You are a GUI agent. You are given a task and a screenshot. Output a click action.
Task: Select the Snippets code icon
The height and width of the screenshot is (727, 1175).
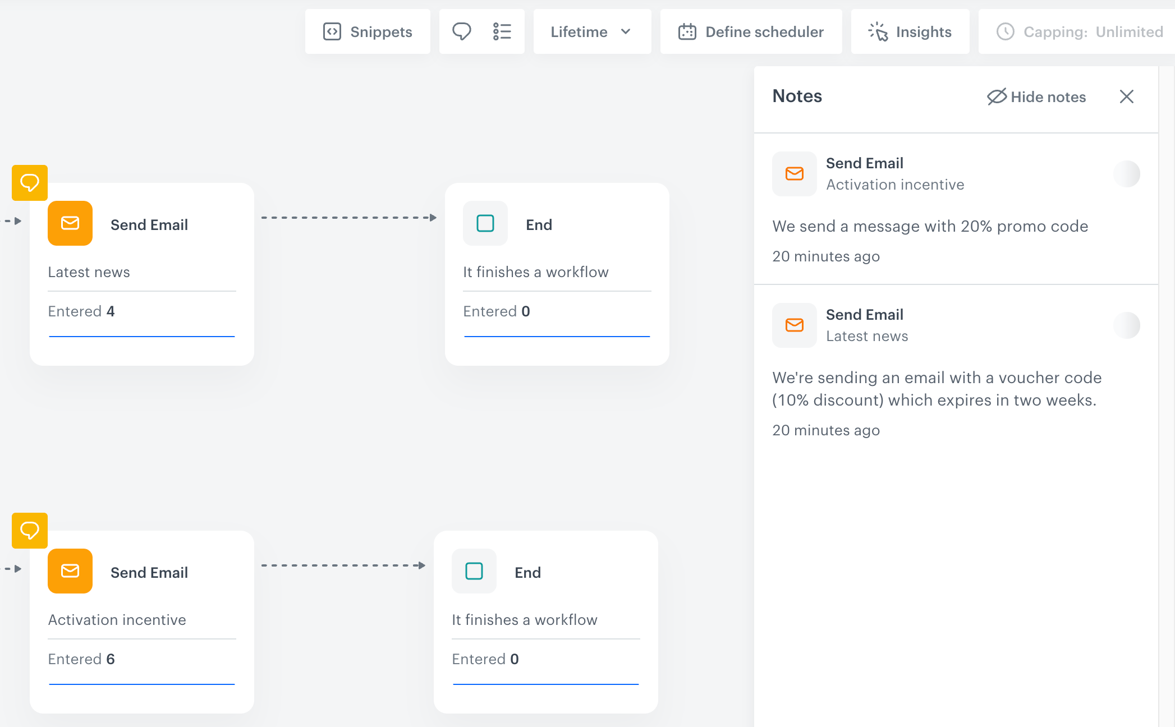[332, 31]
